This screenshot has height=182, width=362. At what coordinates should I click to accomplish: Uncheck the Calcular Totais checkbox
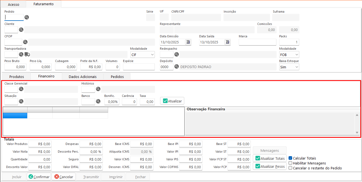coord(290,158)
